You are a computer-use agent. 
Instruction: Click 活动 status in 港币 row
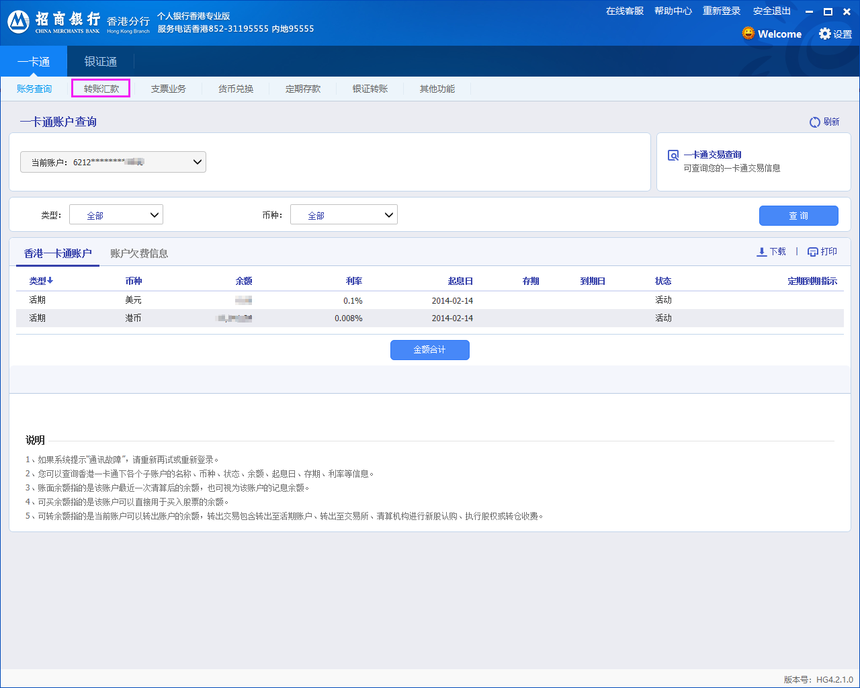pos(663,318)
